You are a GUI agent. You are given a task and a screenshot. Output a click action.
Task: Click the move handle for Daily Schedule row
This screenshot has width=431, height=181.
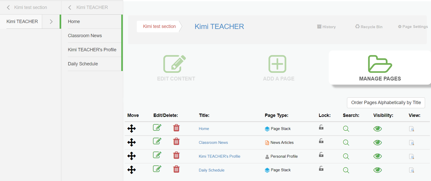[x=131, y=170]
